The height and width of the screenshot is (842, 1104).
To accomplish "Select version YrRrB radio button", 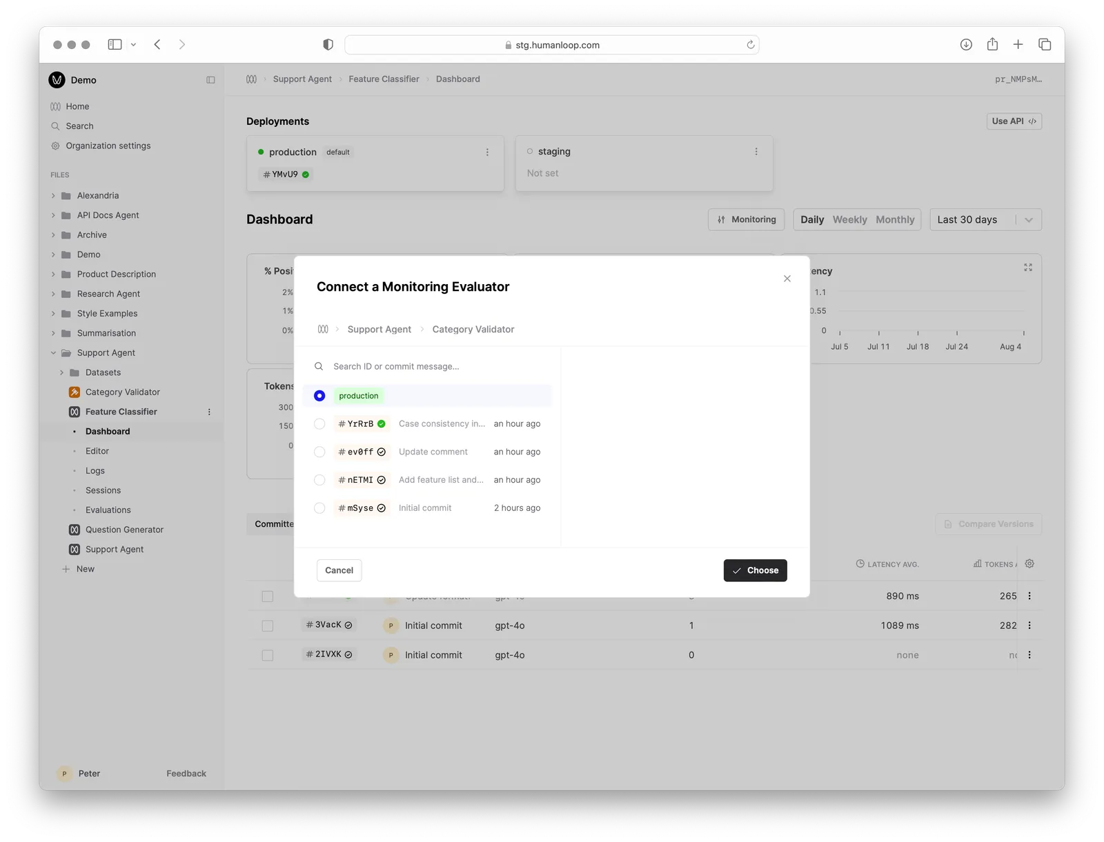I will tap(319, 424).
